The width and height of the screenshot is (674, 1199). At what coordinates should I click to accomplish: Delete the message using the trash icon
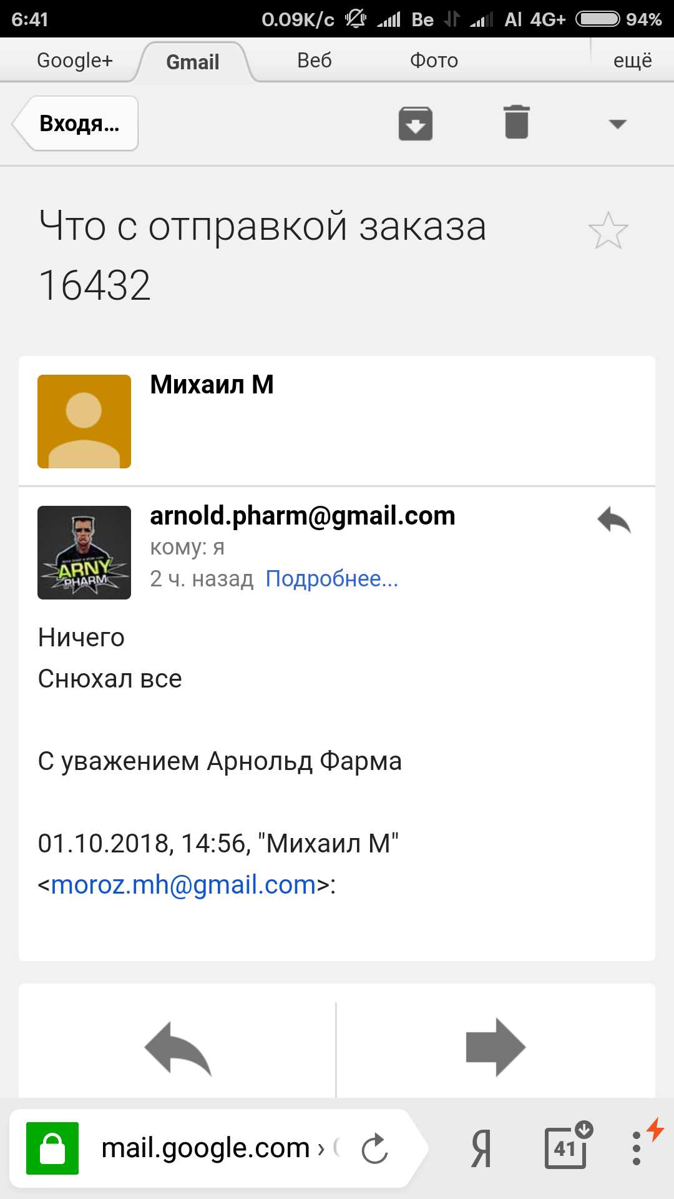(517, 122)
